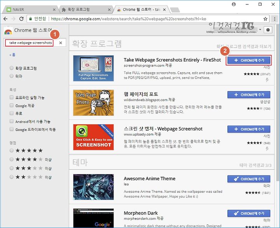This screenshot has width=280, height=228.
Task: Open Chrome's three-dot menu
Action: pos(275,19)
